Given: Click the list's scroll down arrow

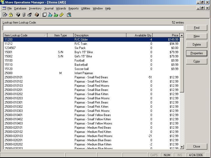Looking at the screenshot, I should point(182,147).
